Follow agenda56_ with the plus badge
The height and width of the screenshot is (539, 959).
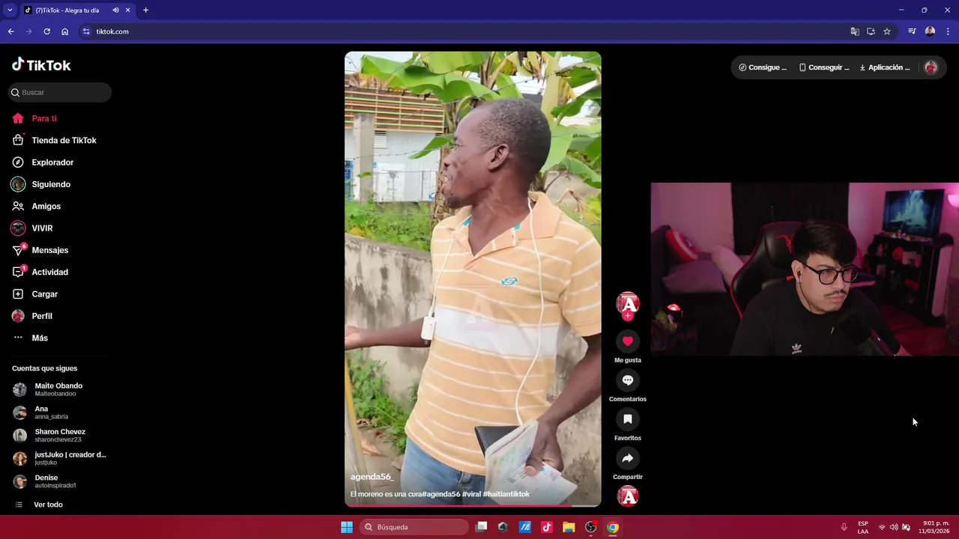pos(628,316)
